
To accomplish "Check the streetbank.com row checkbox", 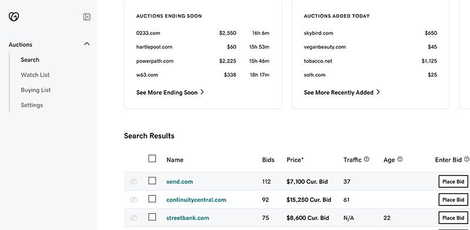I will coord(152,217).
